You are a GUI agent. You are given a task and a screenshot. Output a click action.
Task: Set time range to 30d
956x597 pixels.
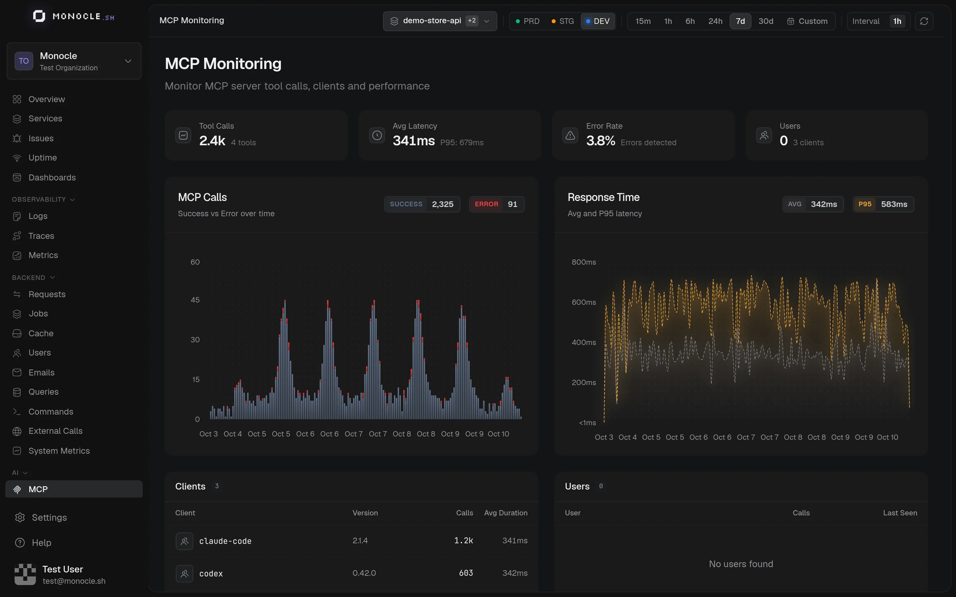765,21
